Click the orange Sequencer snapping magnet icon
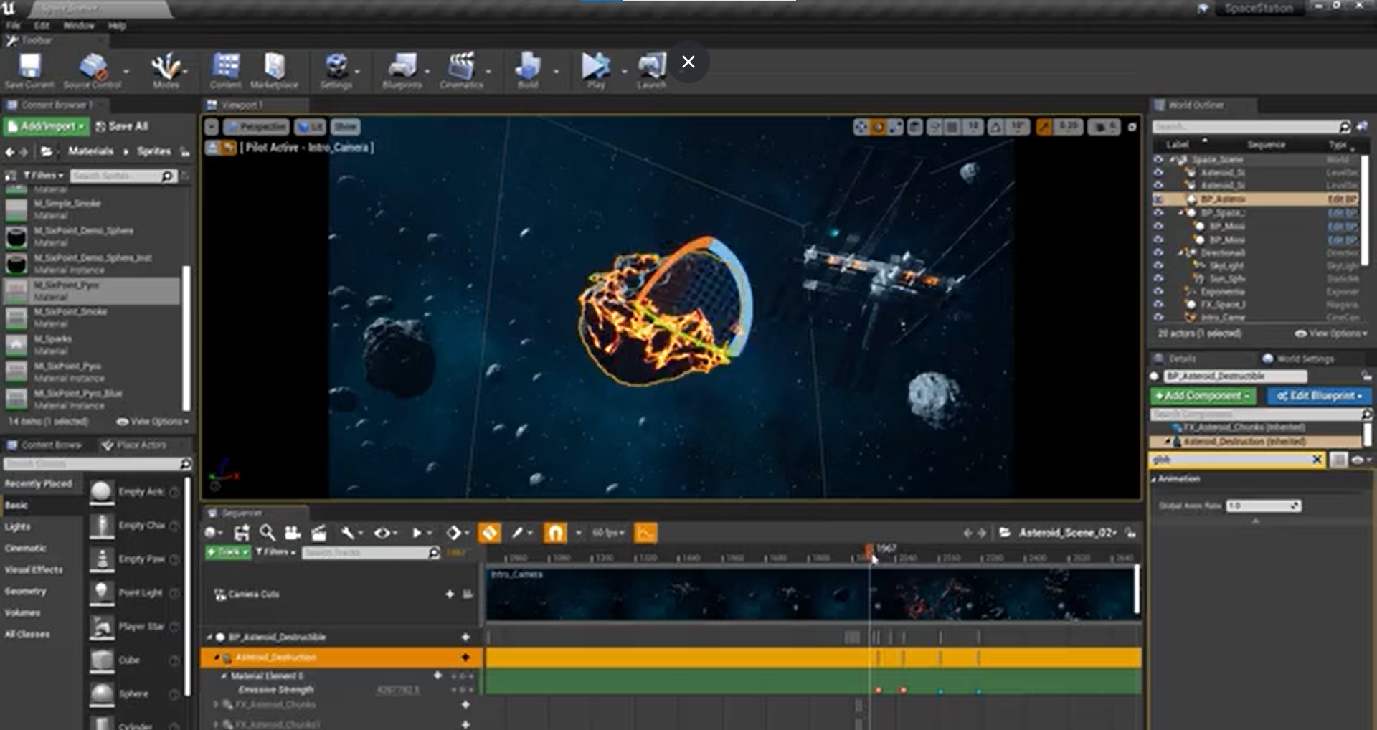The height and width of the screenshot is (730, 1377). tap(555, 533)
